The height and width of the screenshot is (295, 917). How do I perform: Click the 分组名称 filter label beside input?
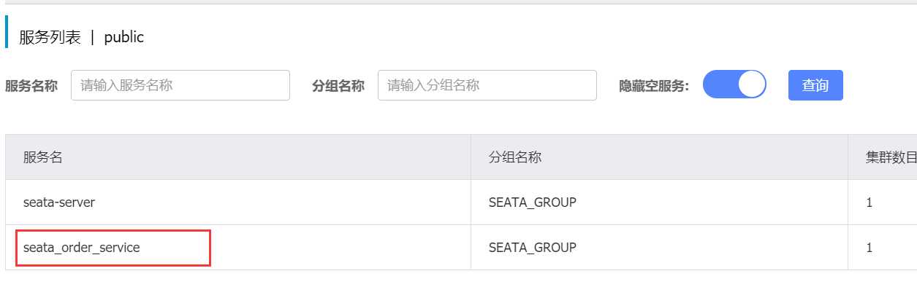(338, 86)
